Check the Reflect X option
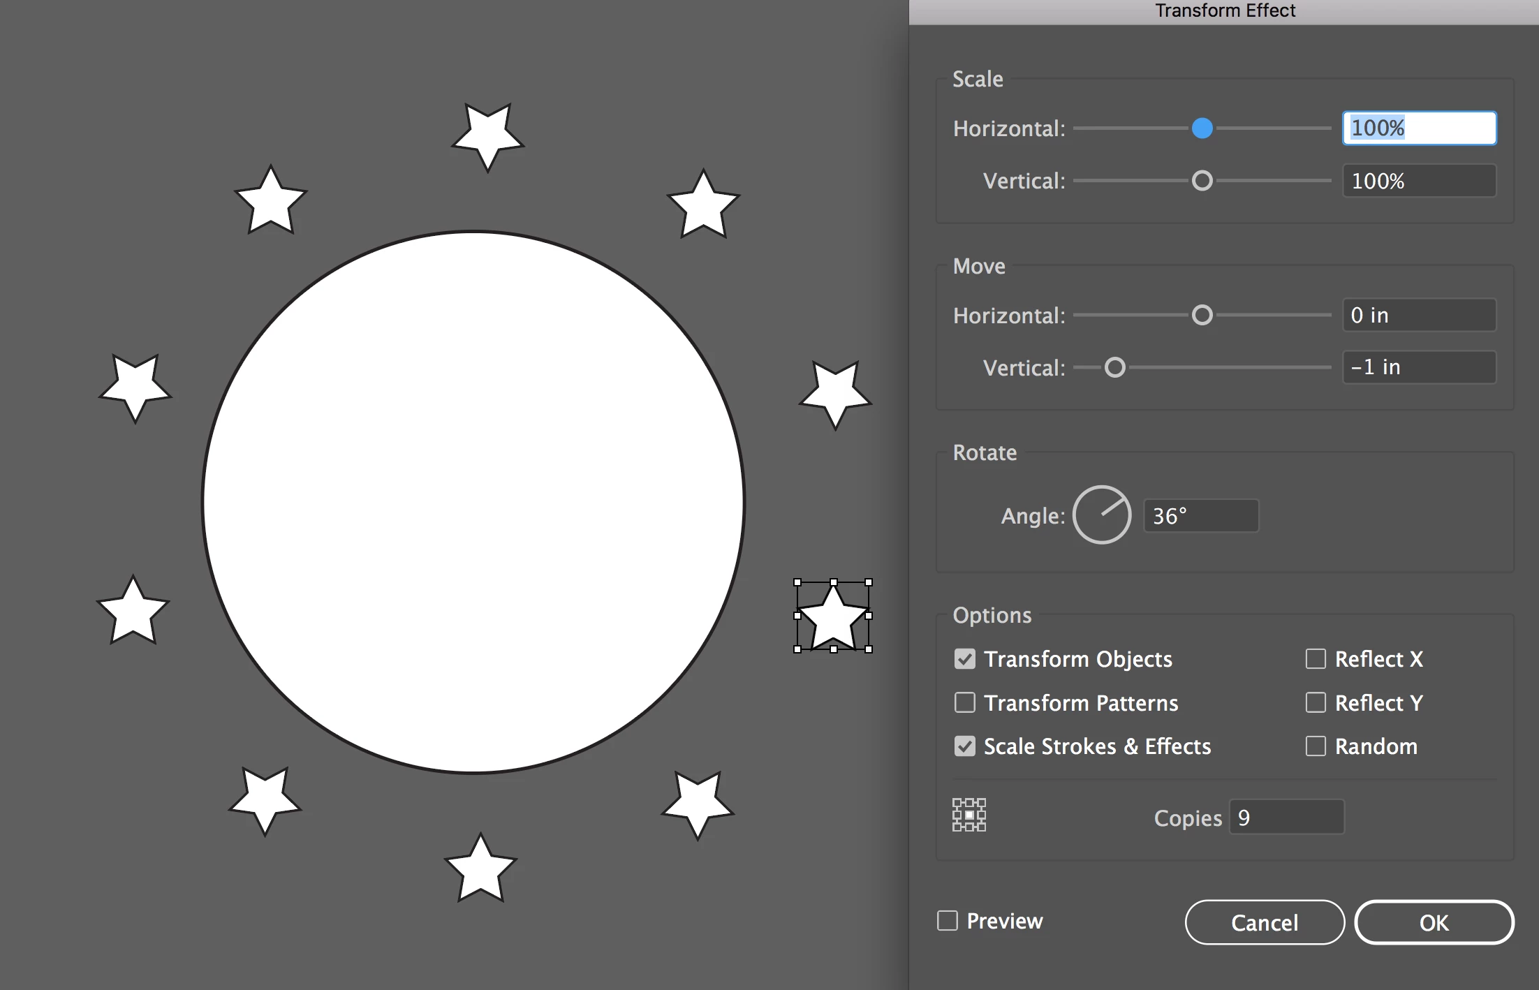1539x990 pixels. point(1316,659)
